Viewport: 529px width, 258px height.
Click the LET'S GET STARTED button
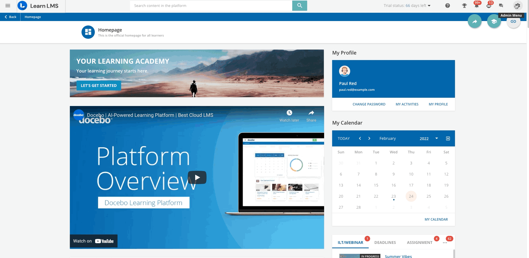99,86
